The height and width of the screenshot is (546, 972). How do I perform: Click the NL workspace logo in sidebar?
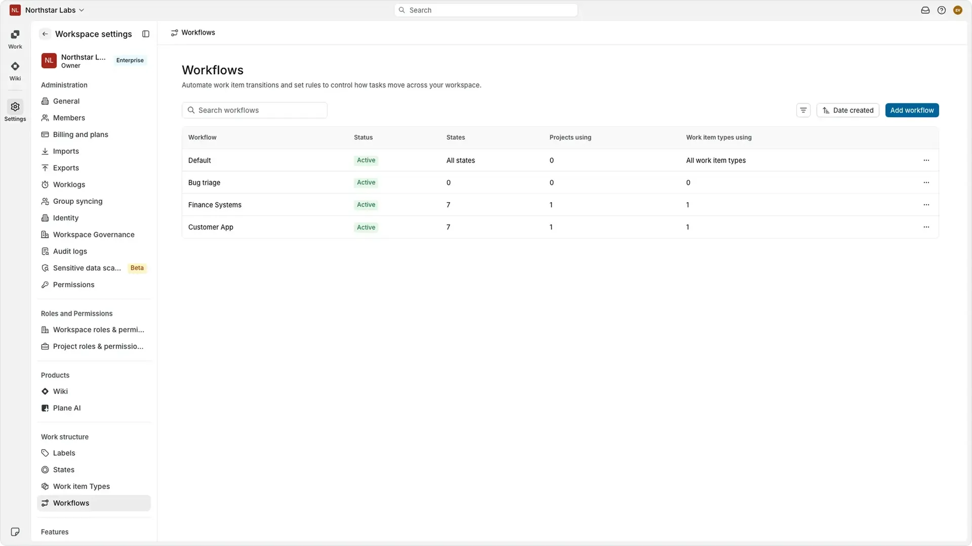49,60
